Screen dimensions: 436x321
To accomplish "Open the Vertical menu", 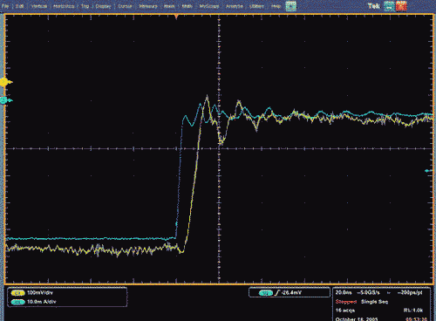I will coord(38,6).
